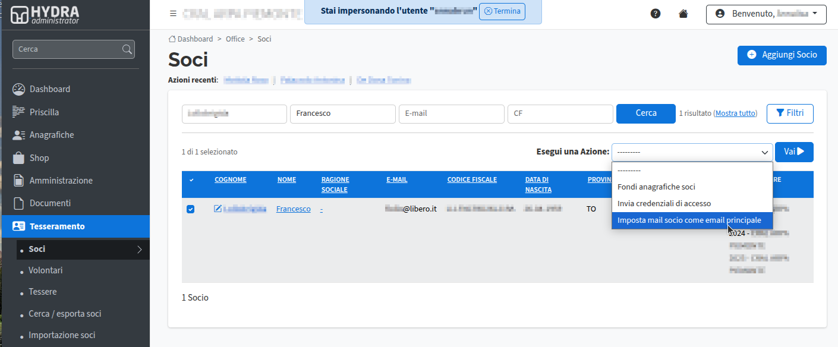Sort by the NOME column header
The width and height of the screenshot is (838, 347).
click(286, 179)
